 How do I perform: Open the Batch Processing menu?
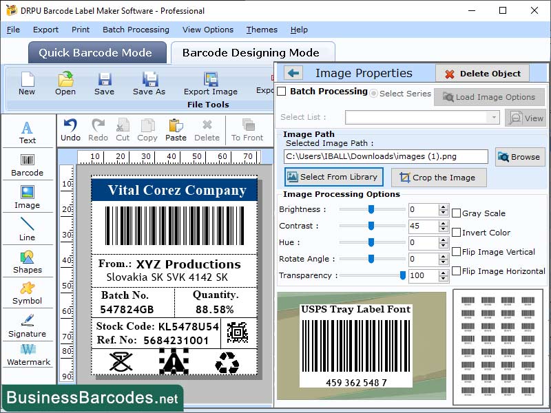pyautogui.click(x=136, y=30)
